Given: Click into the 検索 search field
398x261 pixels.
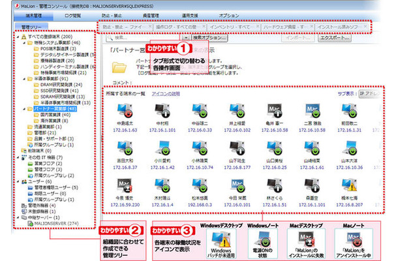Looking at the screenshot, I should [144, 38].
